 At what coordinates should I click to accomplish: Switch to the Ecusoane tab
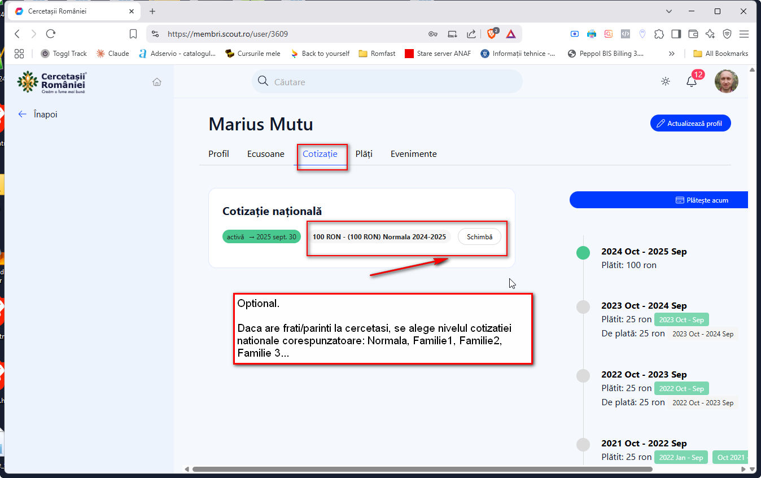point(265,154)
